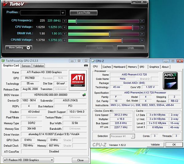Click the Device ID value 1002 - 9614

tap(29, 100)
